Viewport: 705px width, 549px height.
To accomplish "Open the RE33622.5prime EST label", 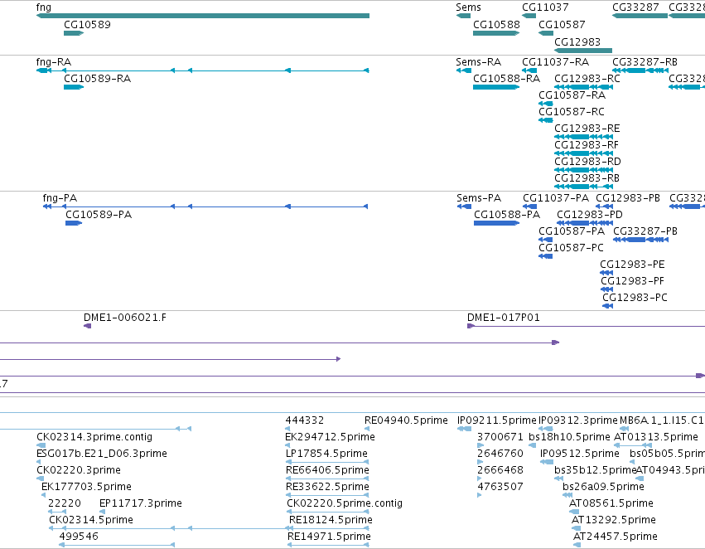I will [x=327, y=487].
